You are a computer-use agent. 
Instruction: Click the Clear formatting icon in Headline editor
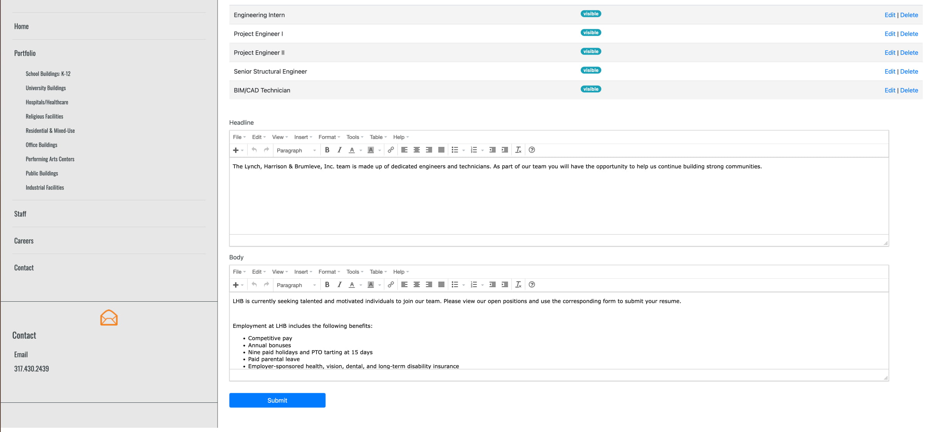pos(518,150)
